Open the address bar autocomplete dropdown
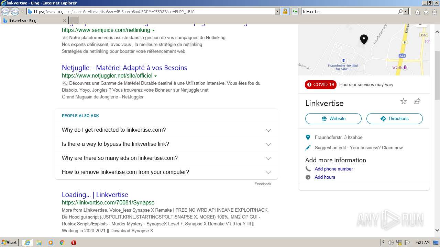 277,11
